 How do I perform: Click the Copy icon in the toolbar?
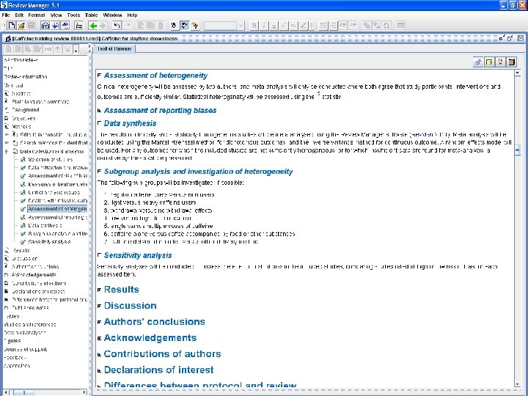click(x=150, y=26)
